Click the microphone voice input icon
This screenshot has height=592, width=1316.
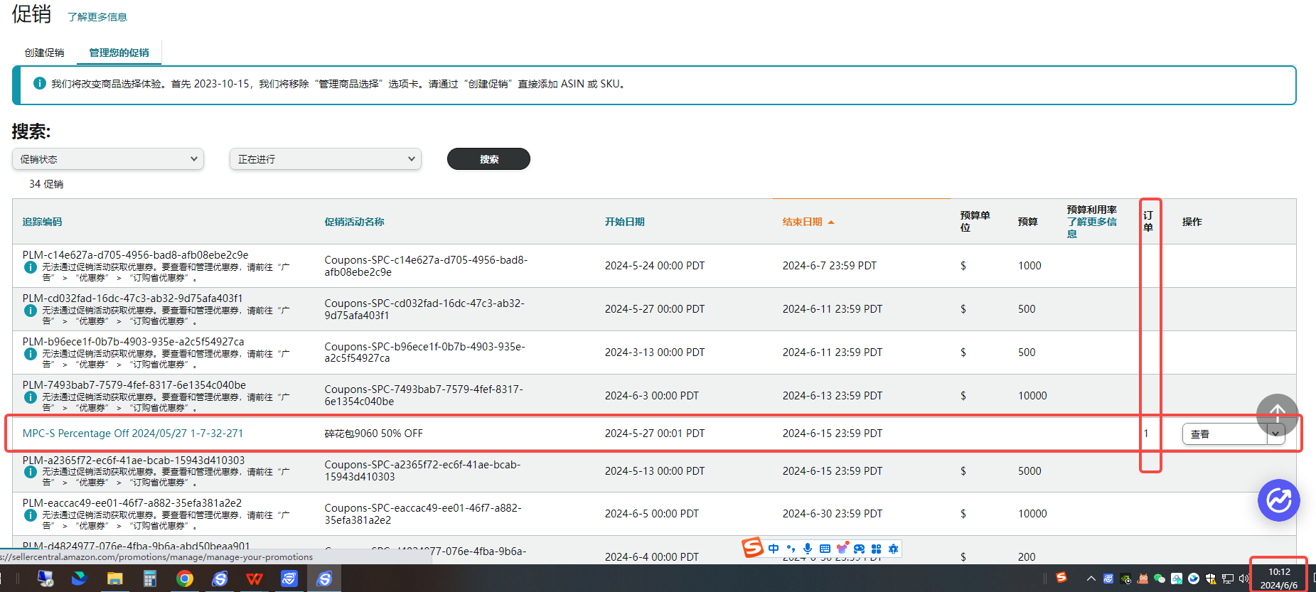tap(808, 549)
